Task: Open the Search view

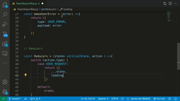Action: click(5, 14)
